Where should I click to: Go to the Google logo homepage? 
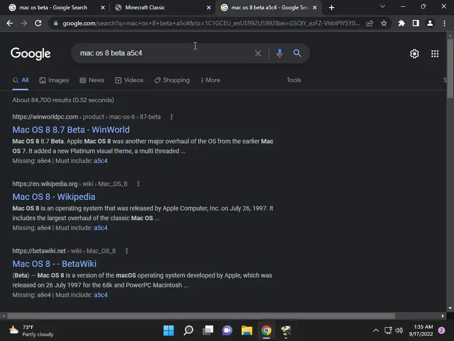click(x=31, y=54)
